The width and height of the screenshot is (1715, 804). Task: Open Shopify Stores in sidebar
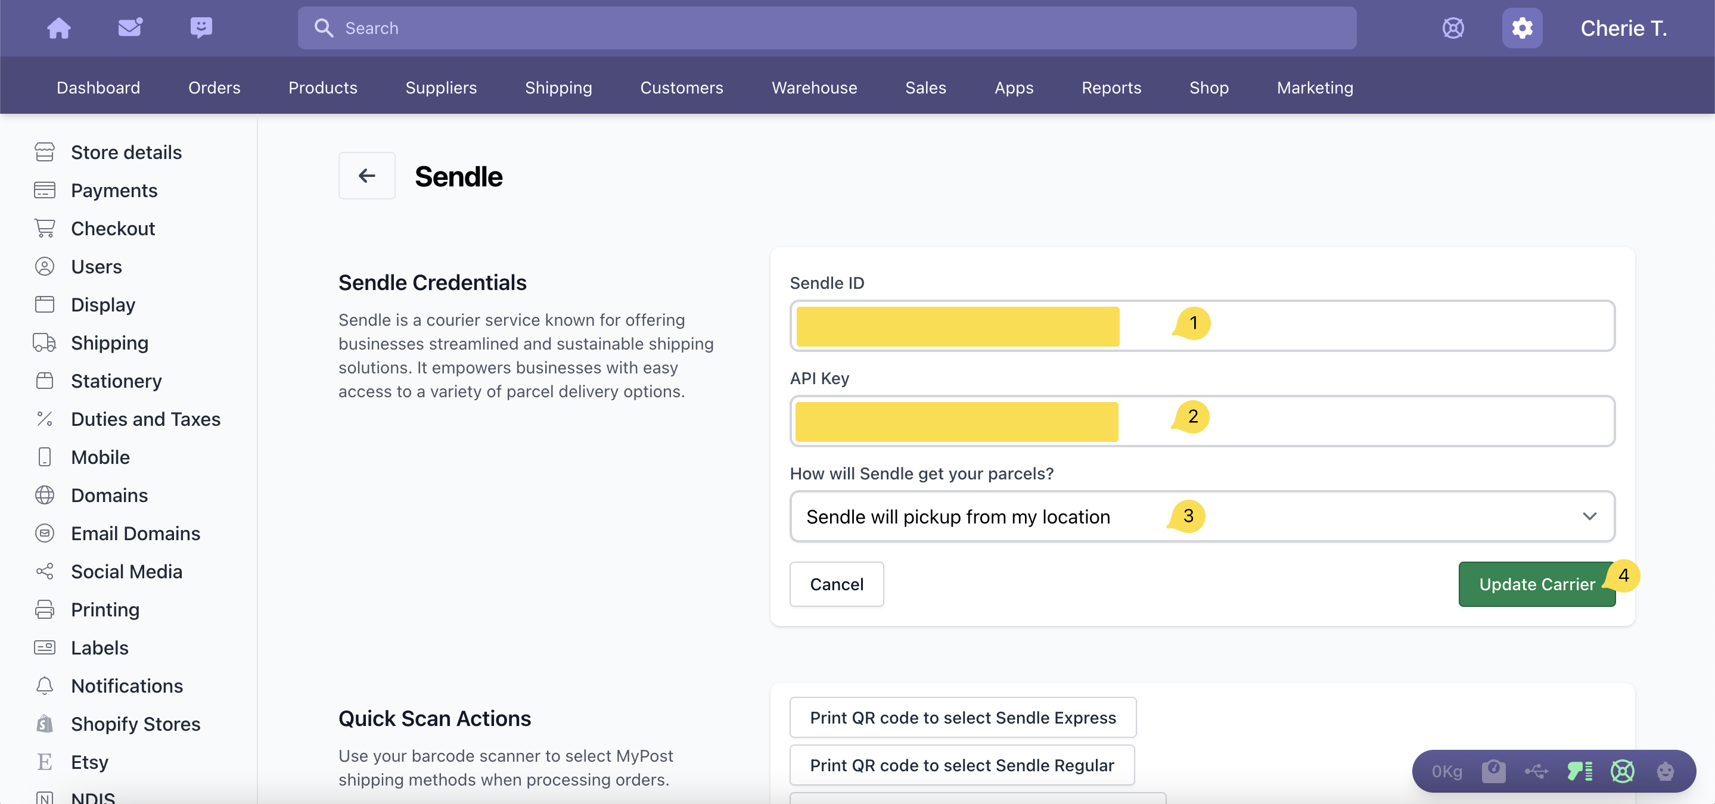tap(135, 724)
